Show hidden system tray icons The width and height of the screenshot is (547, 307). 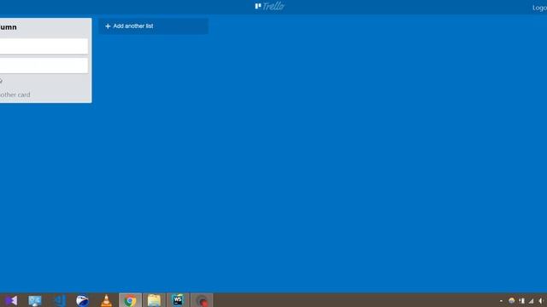pos(502,301)
